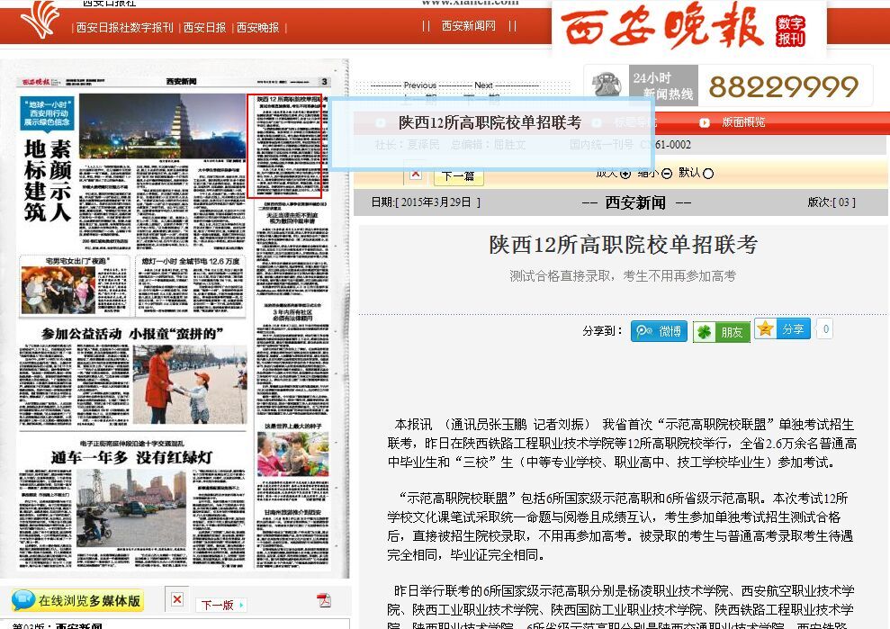
Task: Open 西安日报 in the top navigation
Action: (x=204, y=27)
